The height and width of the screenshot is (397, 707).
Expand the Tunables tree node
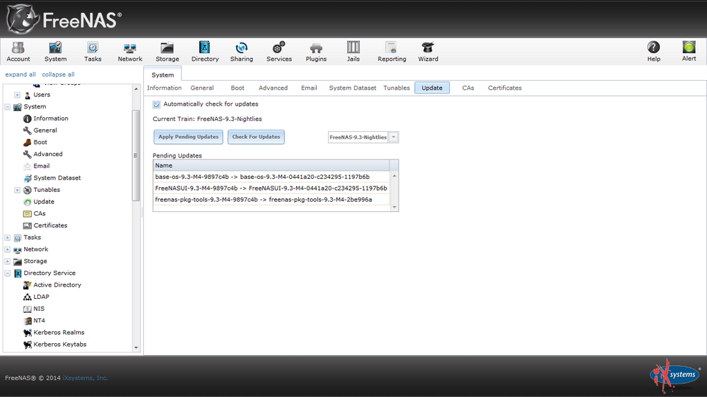click(17, 190)
